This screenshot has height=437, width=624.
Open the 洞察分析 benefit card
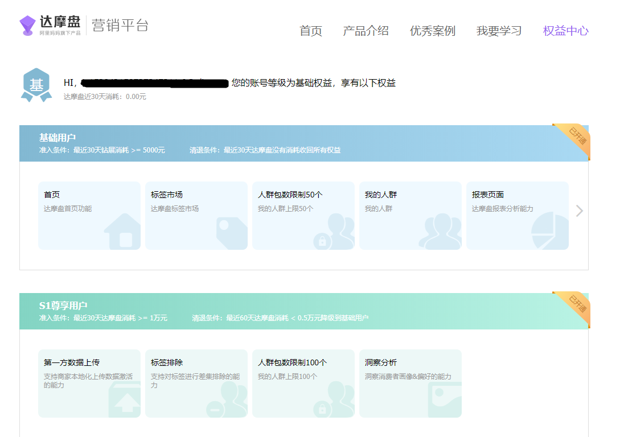point(410,384)
